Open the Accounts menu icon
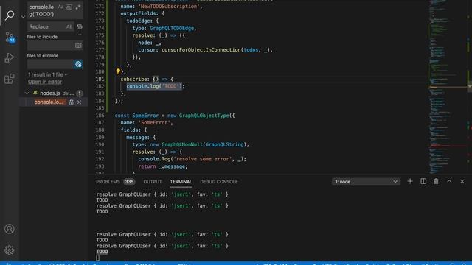Image resolution: width=472 pixels, height=265 pixels. click(10, 229)
